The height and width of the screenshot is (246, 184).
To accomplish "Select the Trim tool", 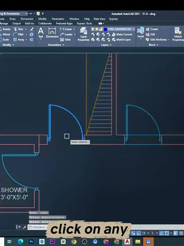I will click(18, 29).
